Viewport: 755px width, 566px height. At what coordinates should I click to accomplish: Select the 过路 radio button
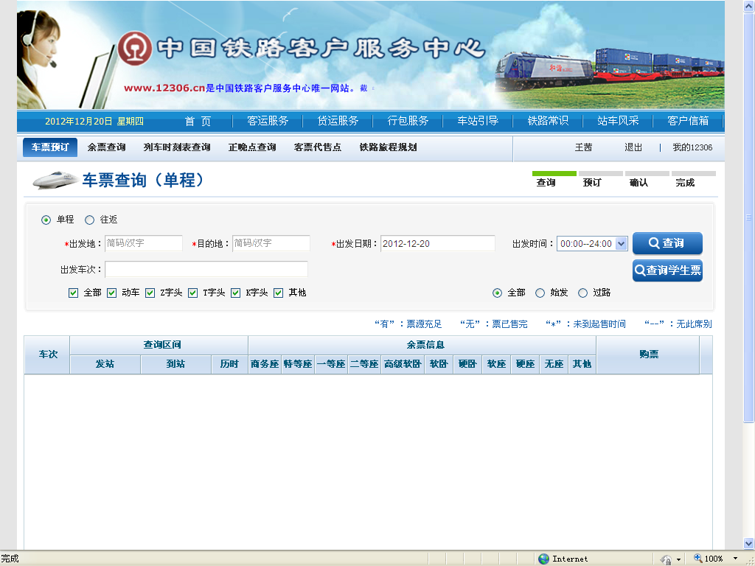click(582, 293)
